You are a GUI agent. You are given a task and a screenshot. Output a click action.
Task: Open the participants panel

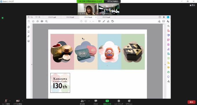pos(83,102)
